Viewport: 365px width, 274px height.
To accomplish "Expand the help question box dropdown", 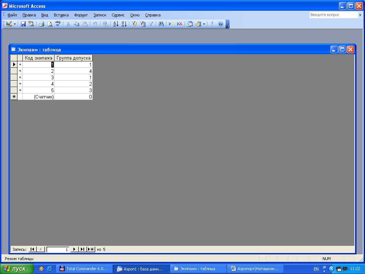I will tap(360, 15).
